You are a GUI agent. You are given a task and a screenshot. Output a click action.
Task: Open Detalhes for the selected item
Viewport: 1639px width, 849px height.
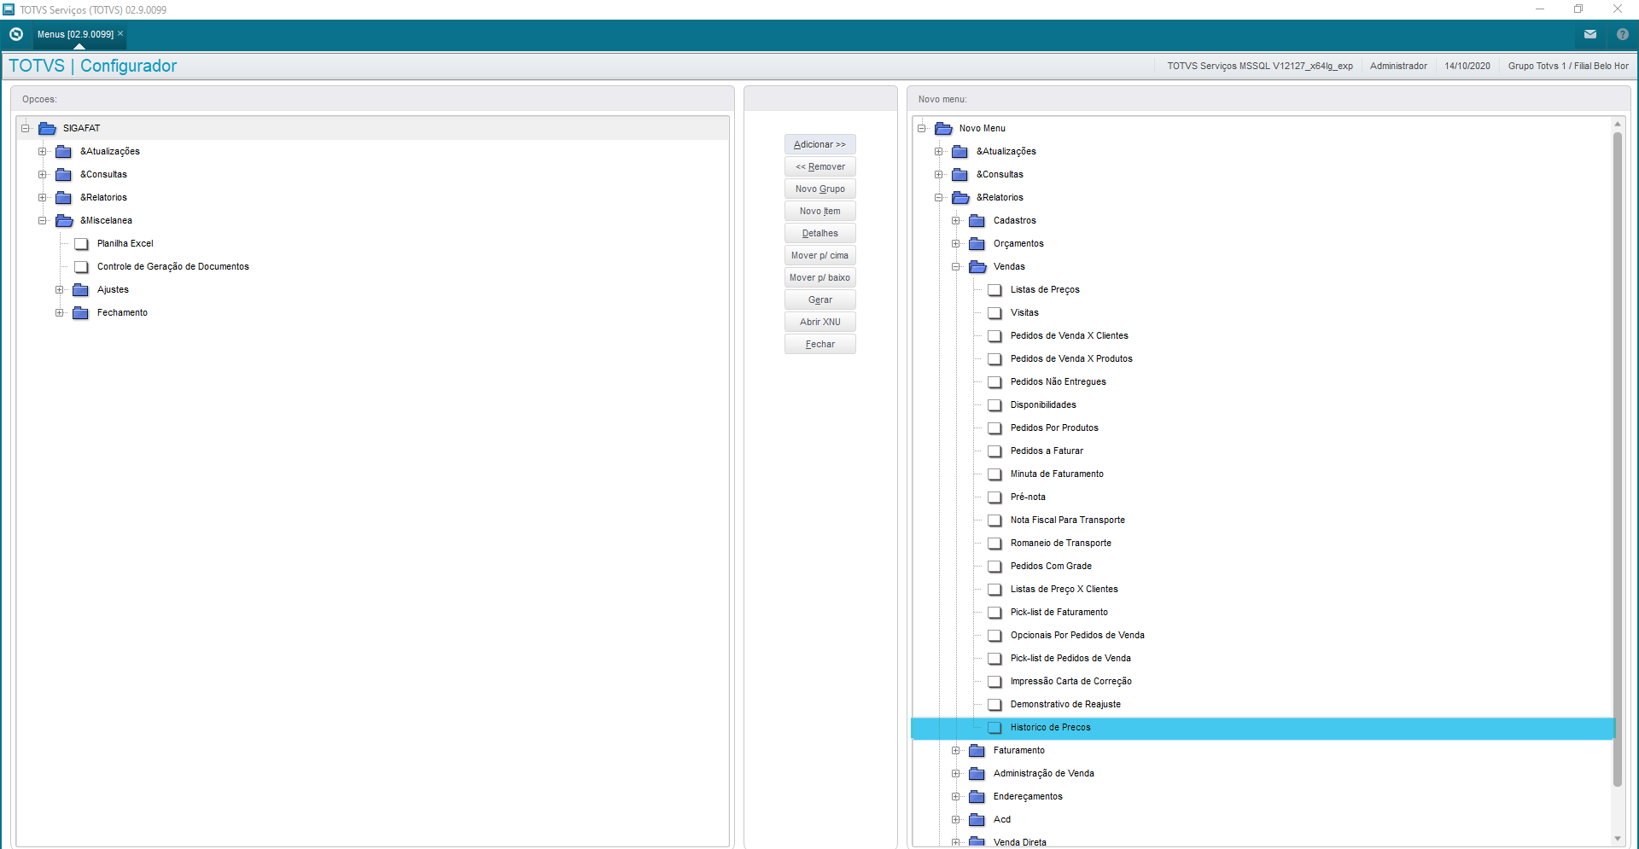point(820,233)
